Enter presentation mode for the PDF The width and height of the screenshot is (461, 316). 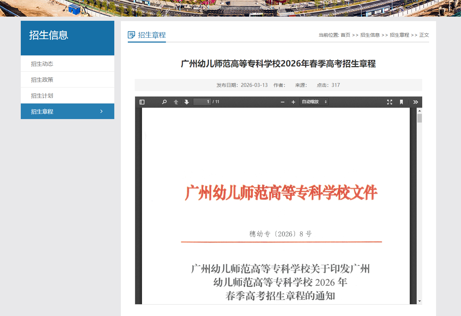tap(390, 102)
